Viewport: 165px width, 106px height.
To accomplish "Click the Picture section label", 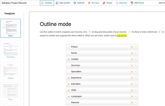I will pos(74,47).
